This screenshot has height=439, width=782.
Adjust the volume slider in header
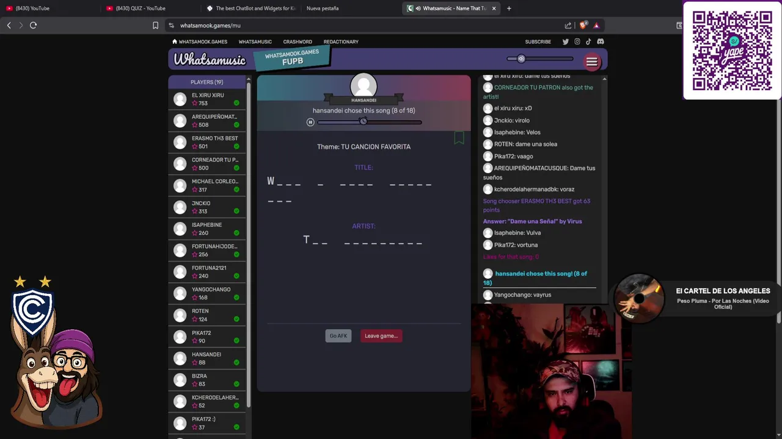click(x=540, y=59)
